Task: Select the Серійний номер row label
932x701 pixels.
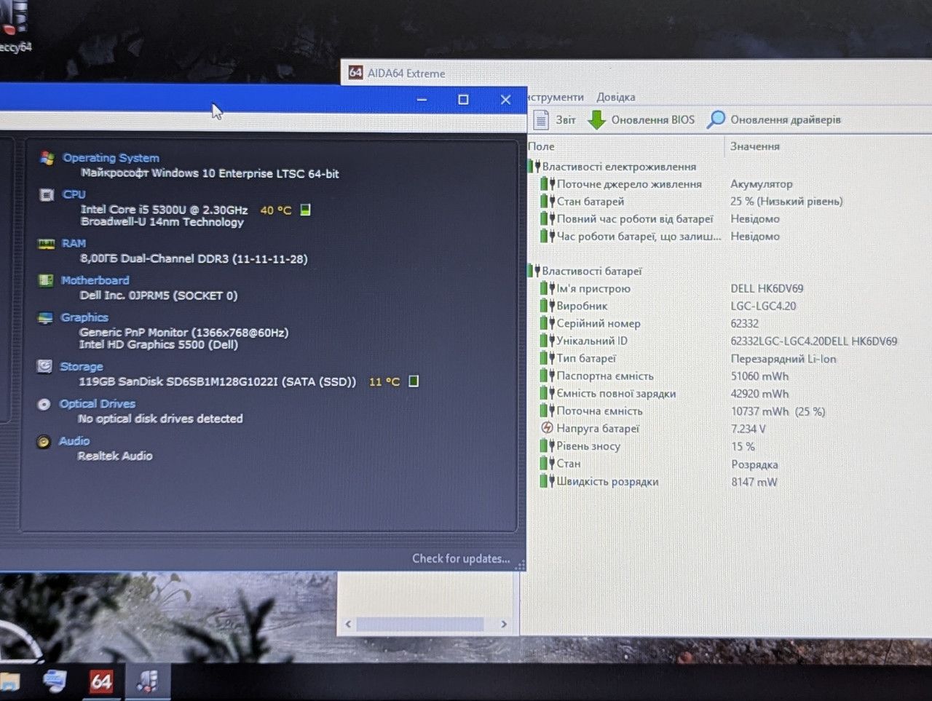Action: [x=599, y=323]
